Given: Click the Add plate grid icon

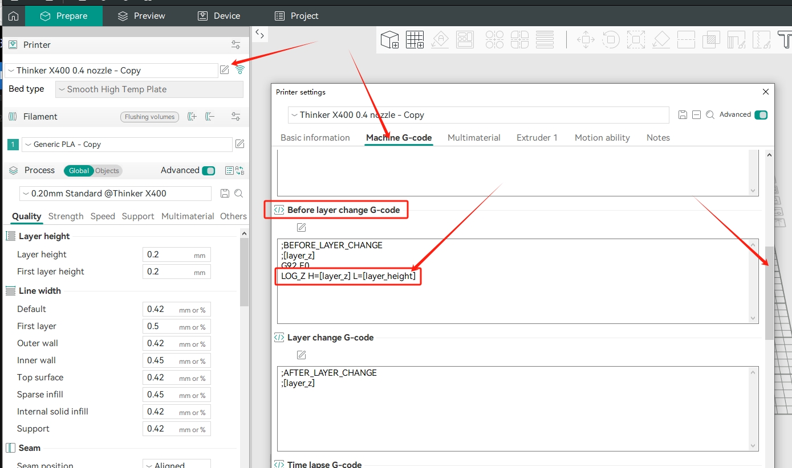Looking at the screenshot, I should coord(415,39).
